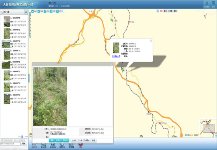Click the zoom-in plus on map slider
The image size is (217, 150).
[x=30, y=13]
